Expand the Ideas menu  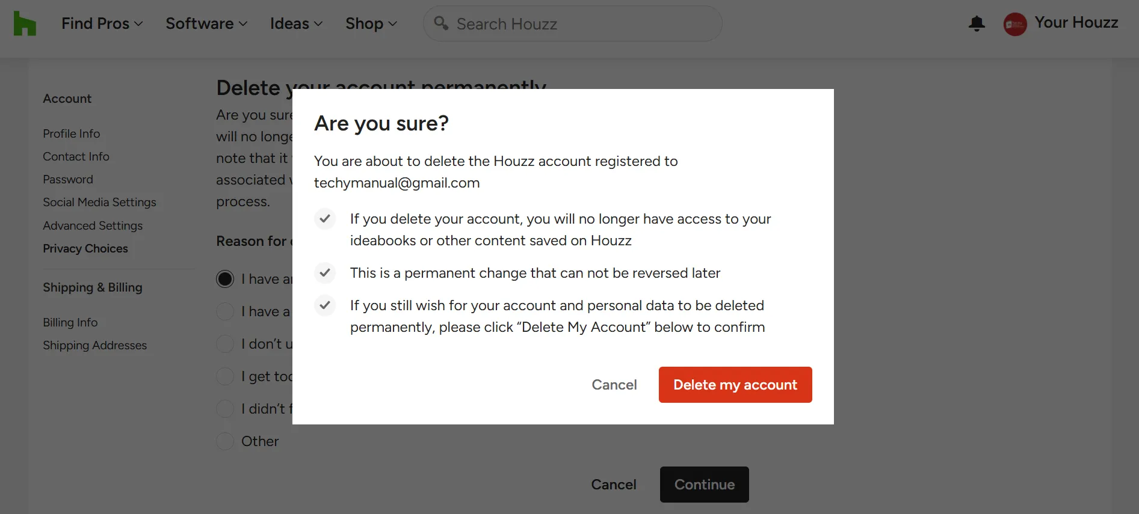coord(295,23)
